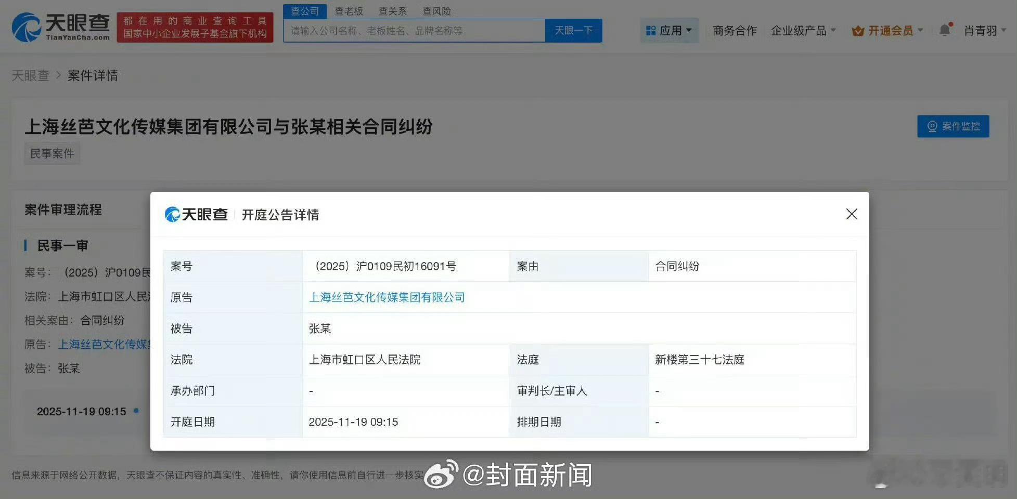Screen dimensions: 1017x499
Task: Click the 案件监控 button
Action: (953, 126)
